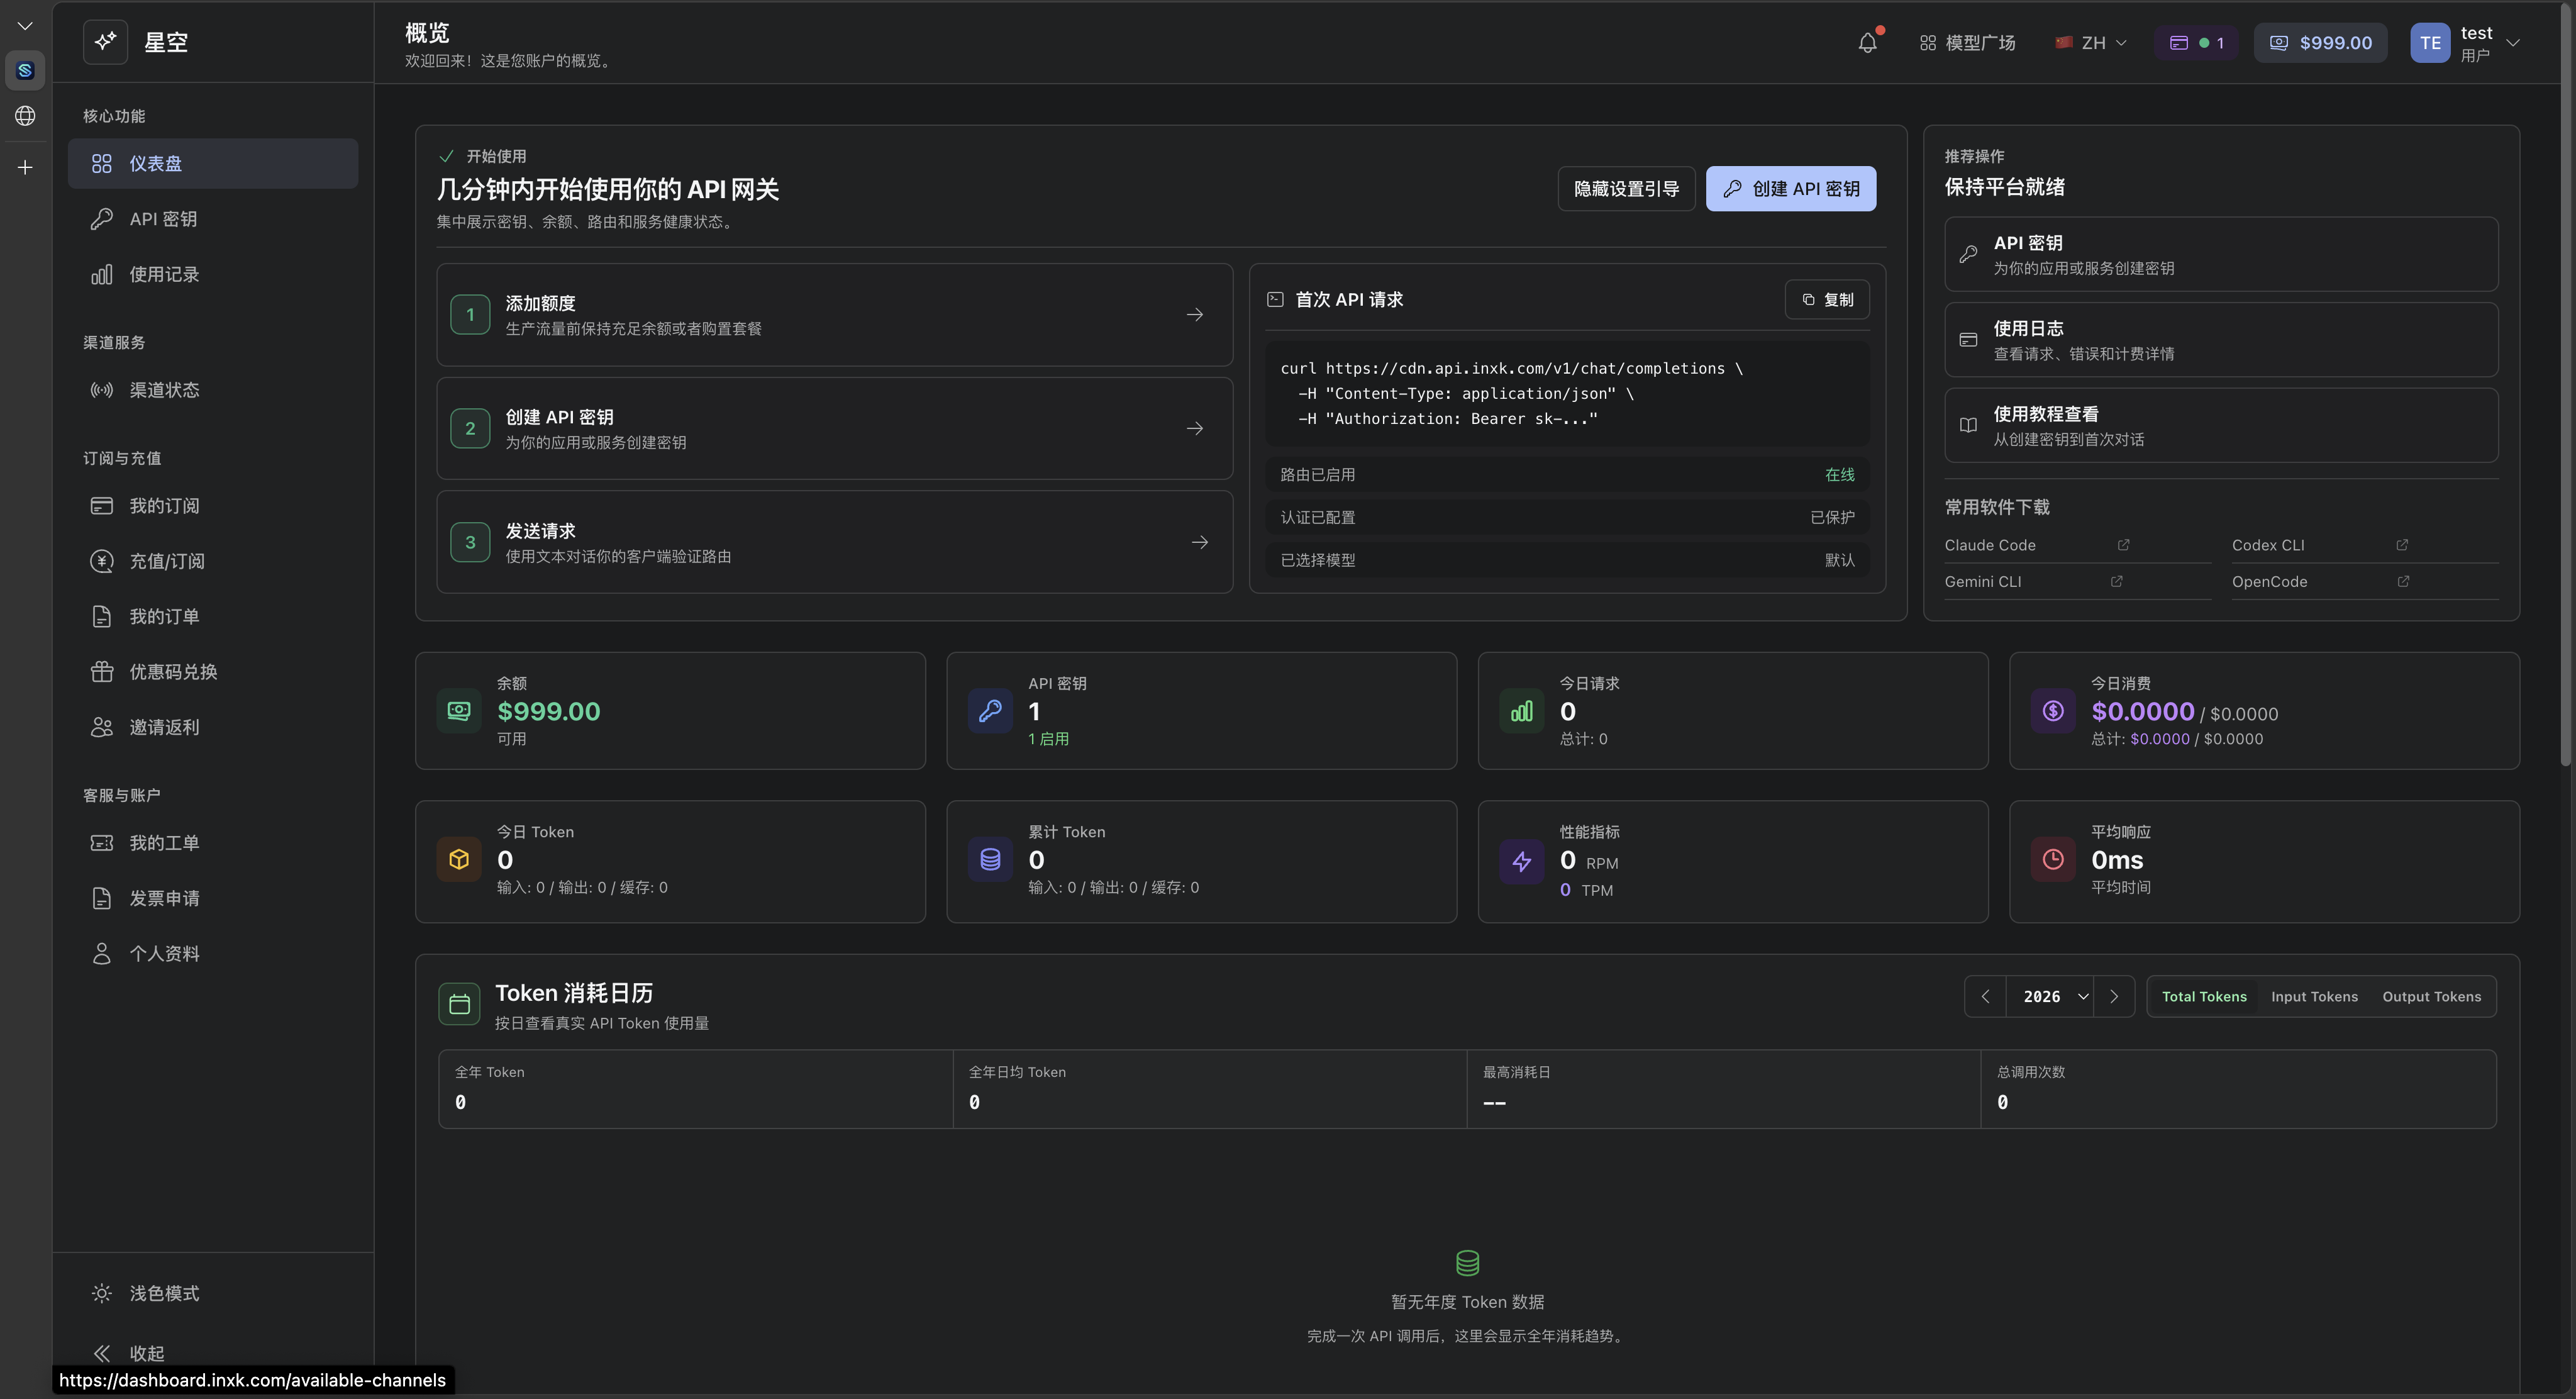Open step 1 添加额度 card
Viewport: 2576px width, 1399px height.
834,314
